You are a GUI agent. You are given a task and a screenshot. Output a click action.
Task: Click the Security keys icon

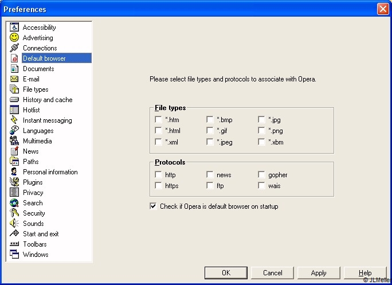[14, 213]
